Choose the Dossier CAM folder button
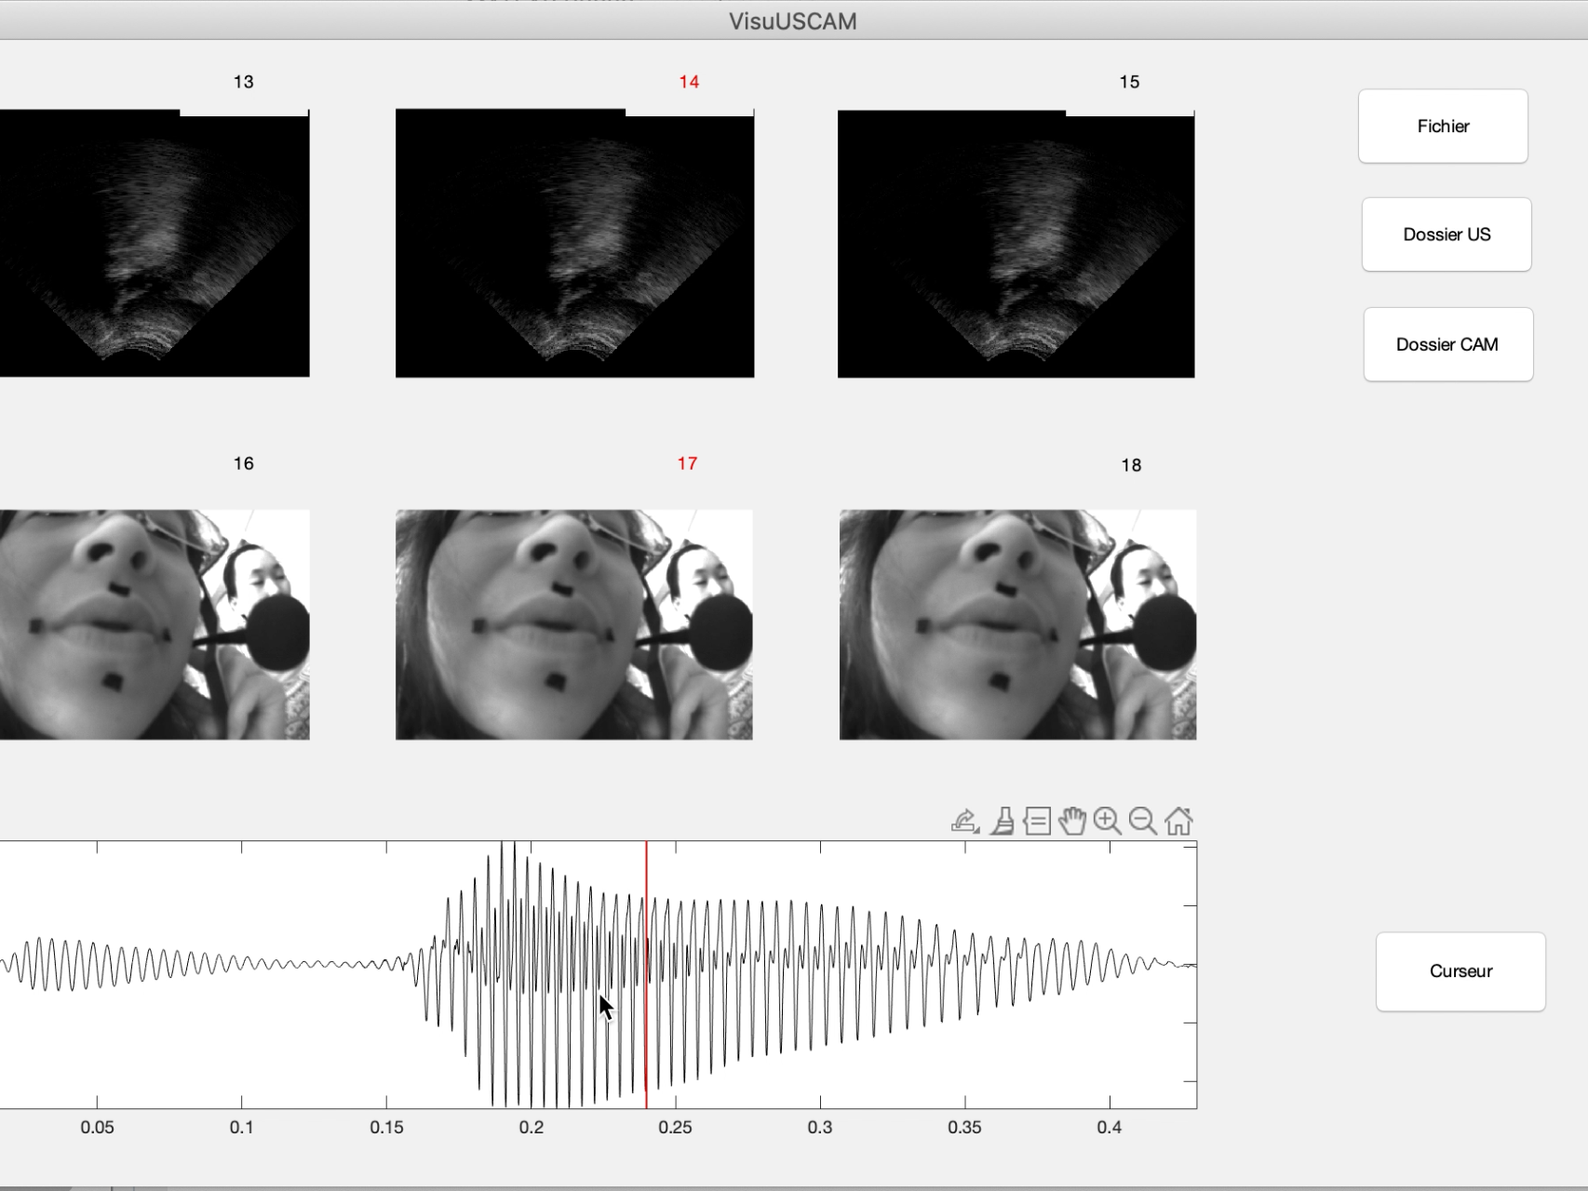Image resolution: width=1588 pixels, height=1191 pixels. tap(1447, 344)
